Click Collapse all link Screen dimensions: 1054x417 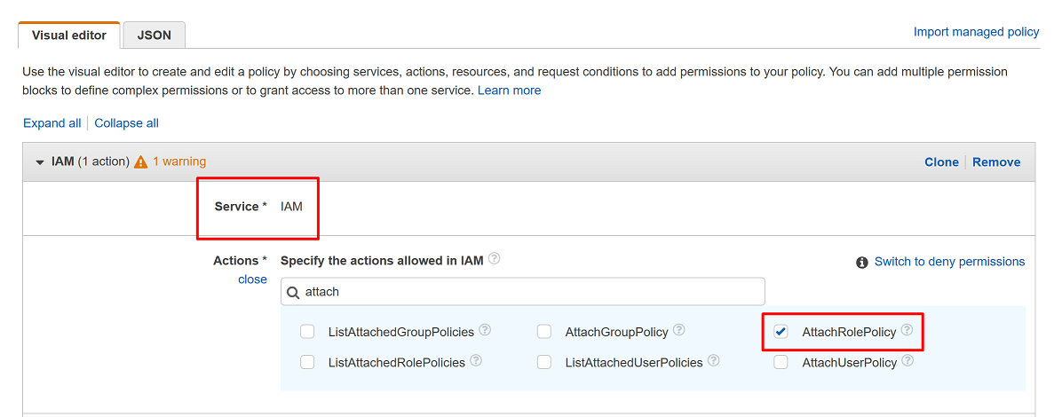(126, 123)
